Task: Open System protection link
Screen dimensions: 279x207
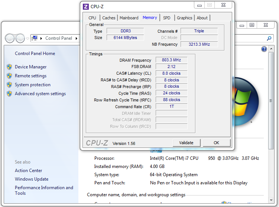Action: click(33, 85)
